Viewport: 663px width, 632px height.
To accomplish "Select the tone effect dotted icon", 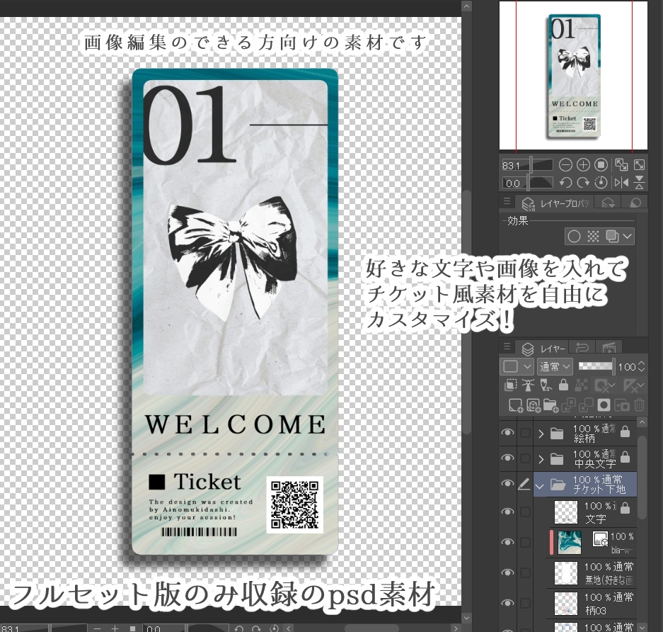I will pos(593,236).
